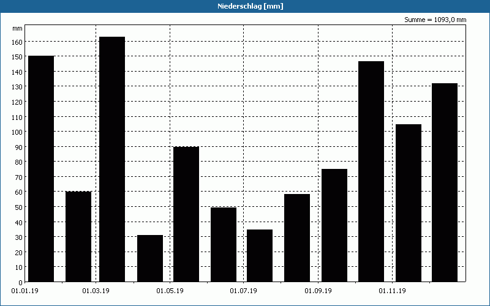Click the '160' y-axis value
The width and height of the screenshot is (490, 306).
click(x=17, y=42)
